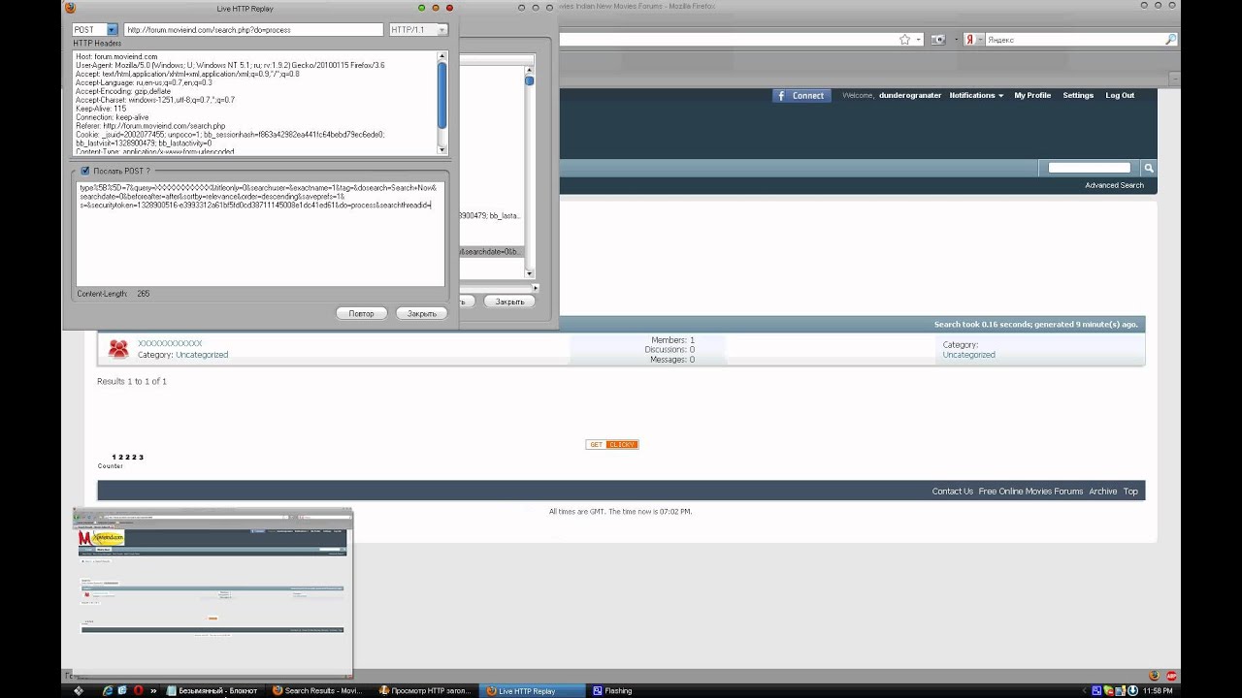Image resolution: width=1242 pixels, height=698 pixels.
Task: Expand the Notifications dropdown
Action: pos(976,95)
